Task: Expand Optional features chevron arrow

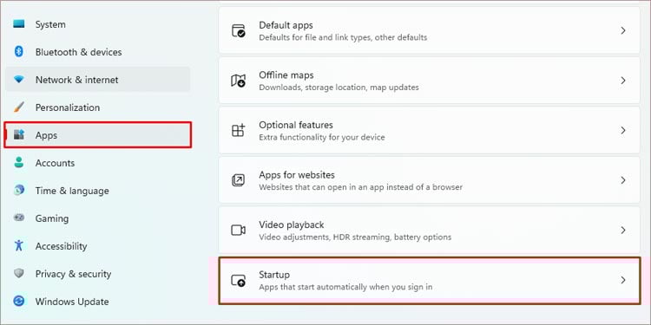Action: (622, 130)
